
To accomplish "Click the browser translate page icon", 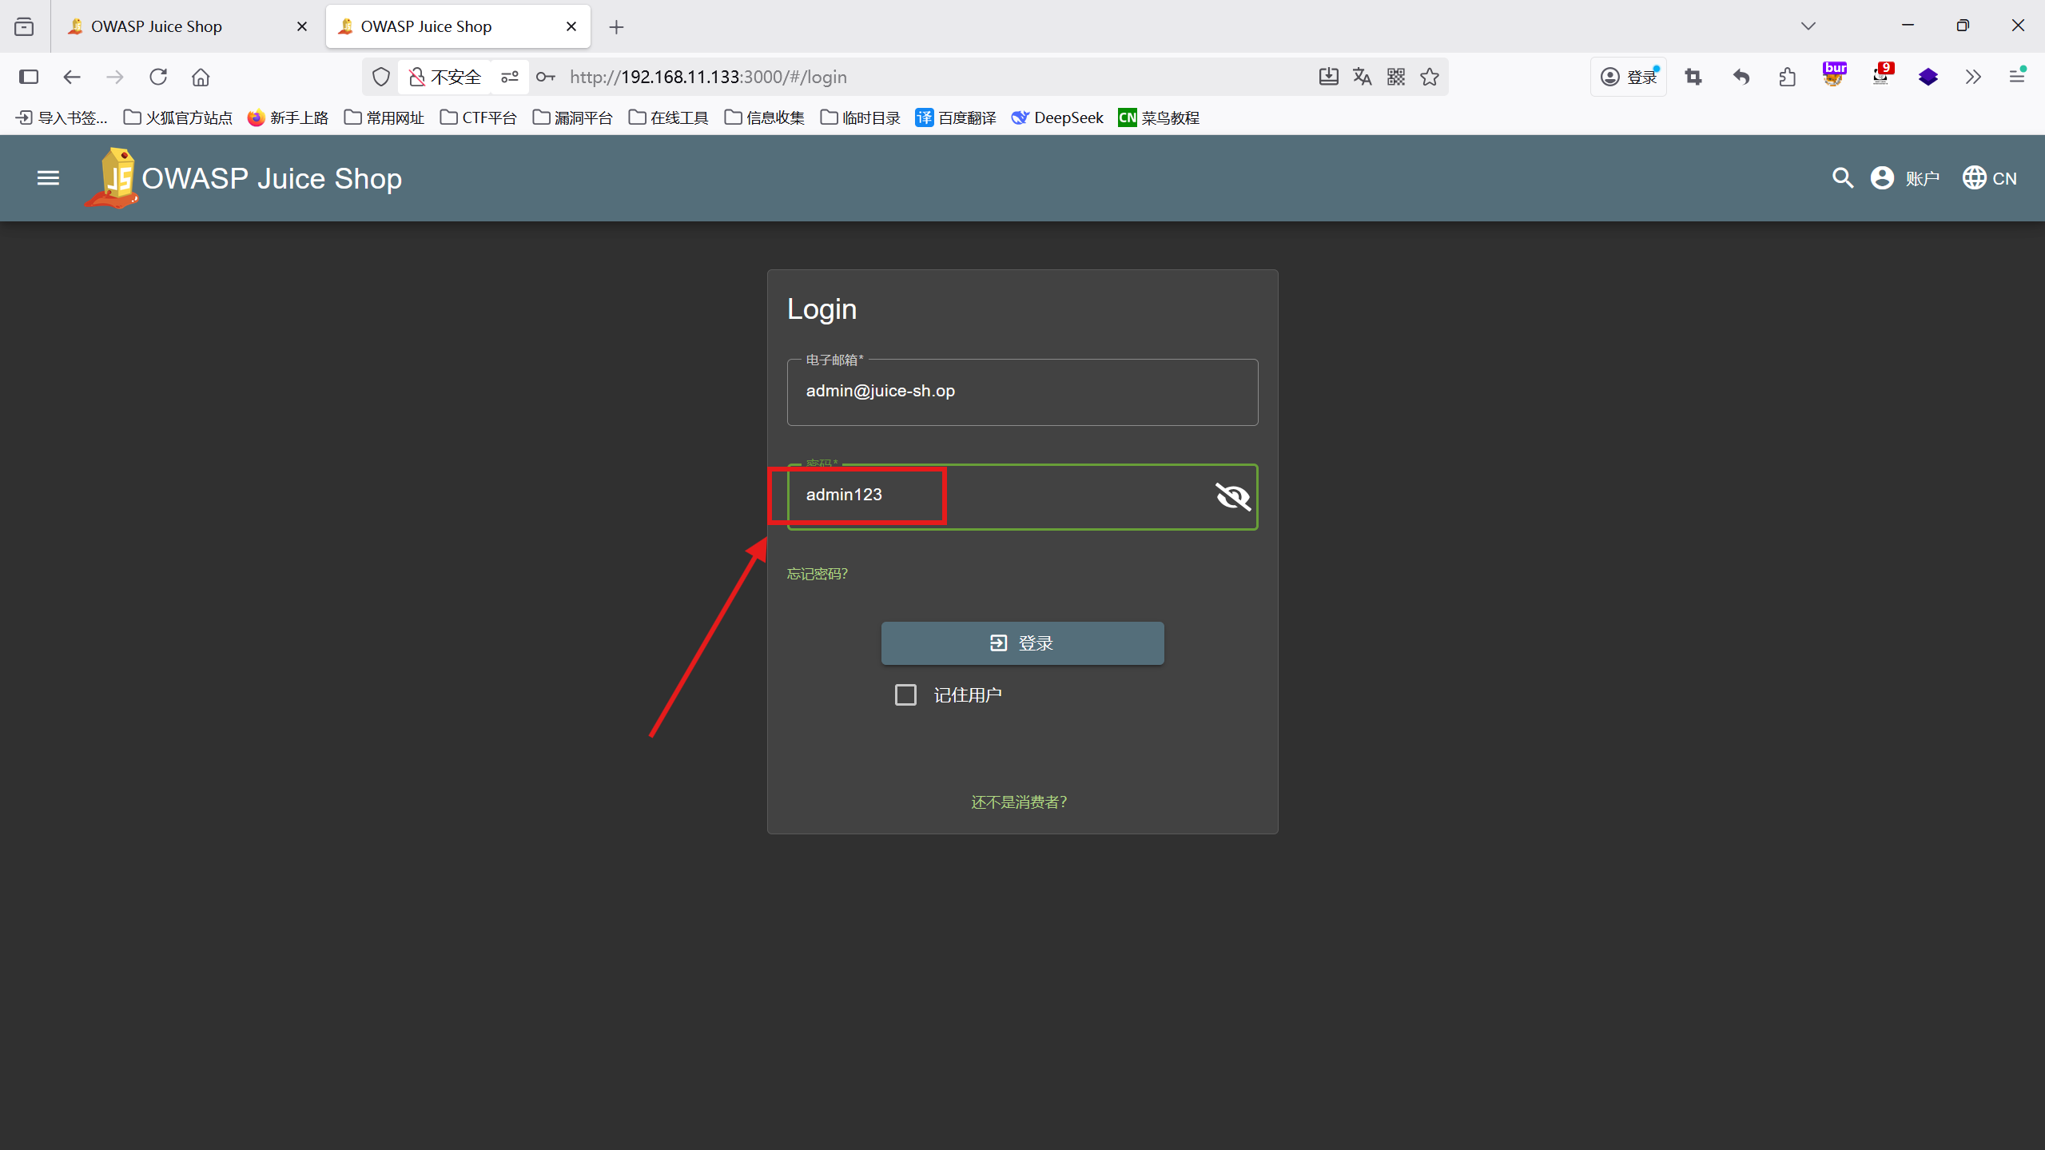I will tap(1362, 77).
